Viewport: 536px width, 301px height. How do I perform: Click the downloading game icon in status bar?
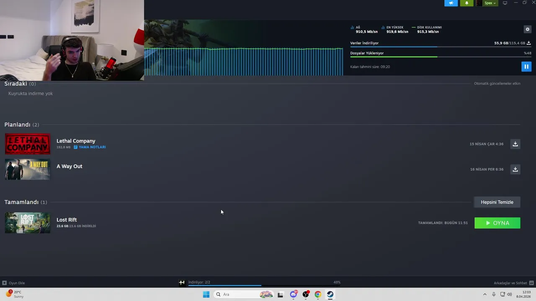[182, 283]
